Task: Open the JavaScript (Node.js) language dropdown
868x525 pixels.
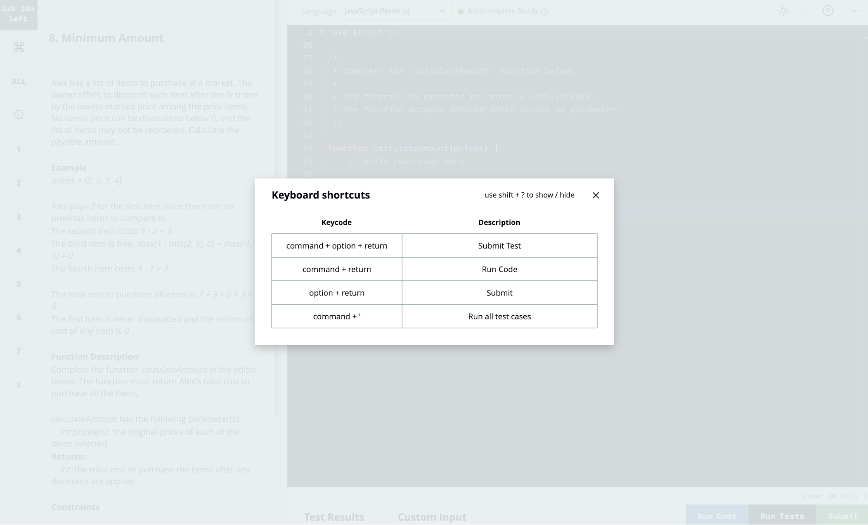Action: coord(395,11)
